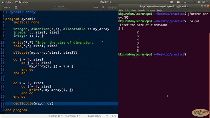Click the 'print*, my_array(i, j)' line
The height and width of the screenshot is (118, 210).
pos(51,90)
